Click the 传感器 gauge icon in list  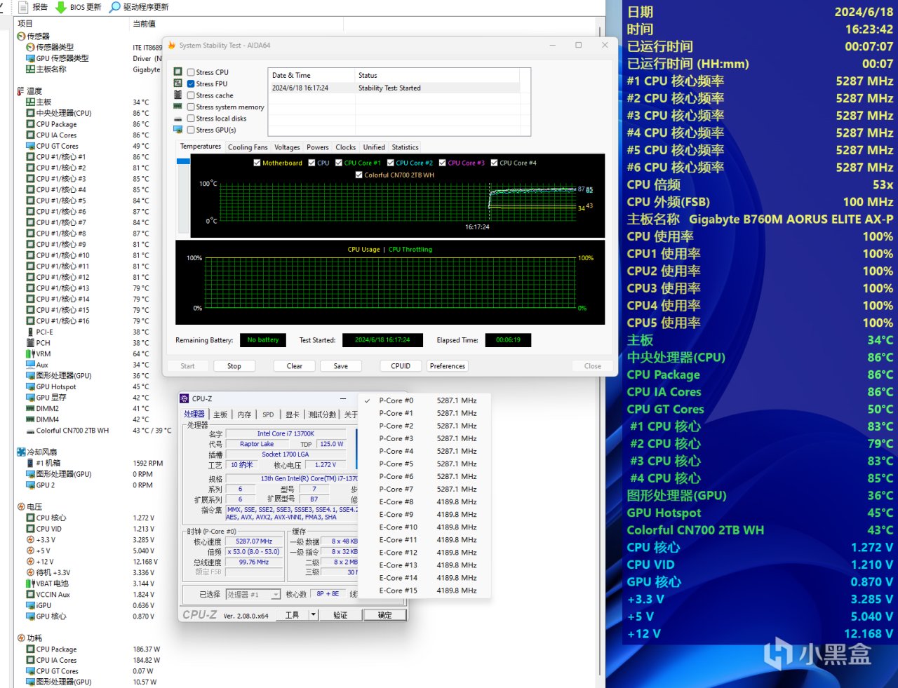point(21,36)
